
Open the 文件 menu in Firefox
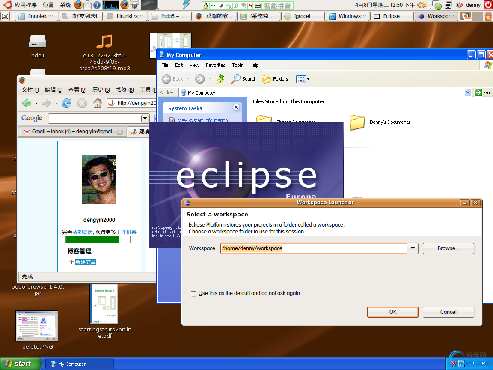[30, 90]
